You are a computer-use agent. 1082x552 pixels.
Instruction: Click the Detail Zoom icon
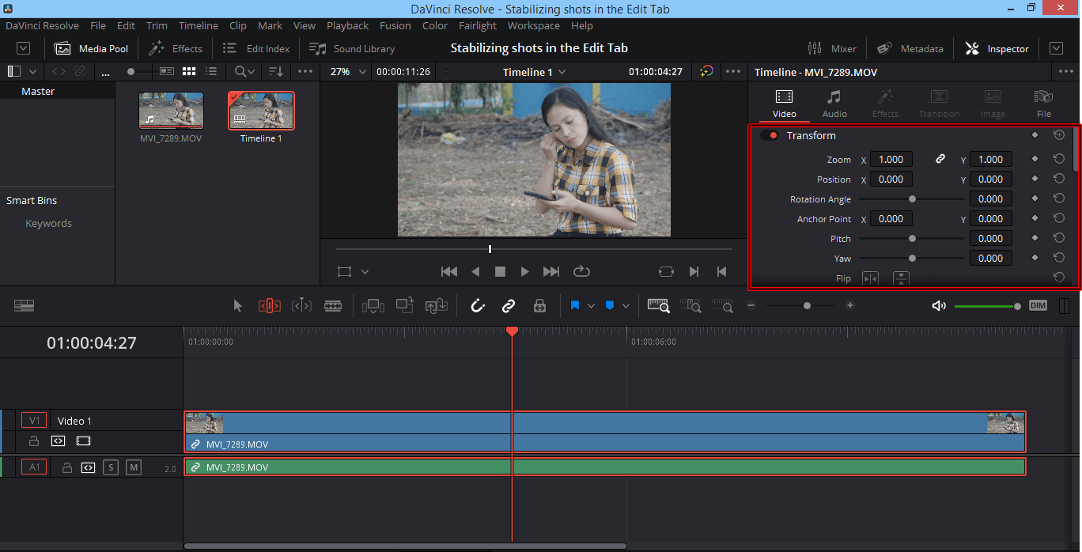690,305
